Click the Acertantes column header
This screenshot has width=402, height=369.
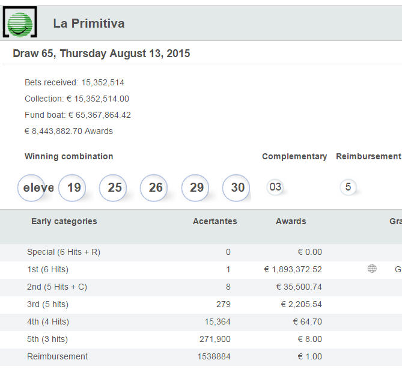[x=215, y=221]
